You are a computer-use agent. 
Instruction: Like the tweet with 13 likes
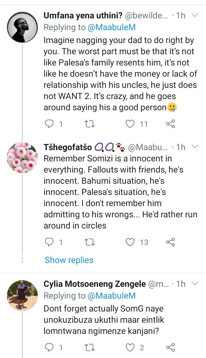tap(130, 242)
